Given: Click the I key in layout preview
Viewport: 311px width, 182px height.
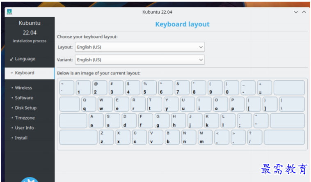Looking at the screenshot, I should [x=204, y=104].
